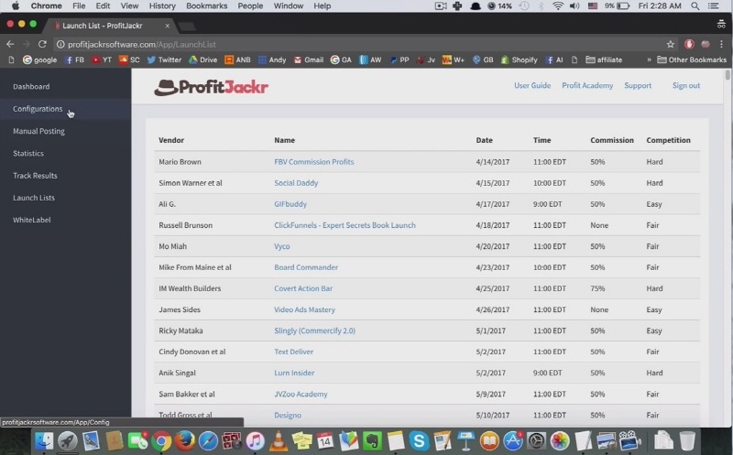Viewport: 733px width, 455px height.
Task: Open the Bookmarks menu
Action: (207, 6)
